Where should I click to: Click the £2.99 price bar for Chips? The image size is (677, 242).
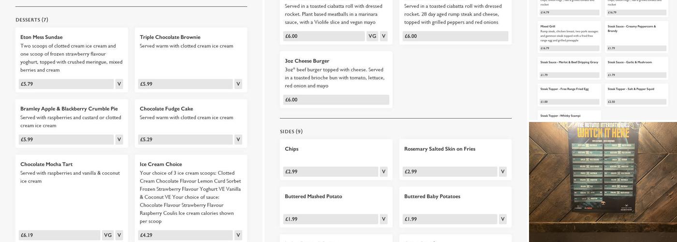pyautogui.click(x=330, y=172)
